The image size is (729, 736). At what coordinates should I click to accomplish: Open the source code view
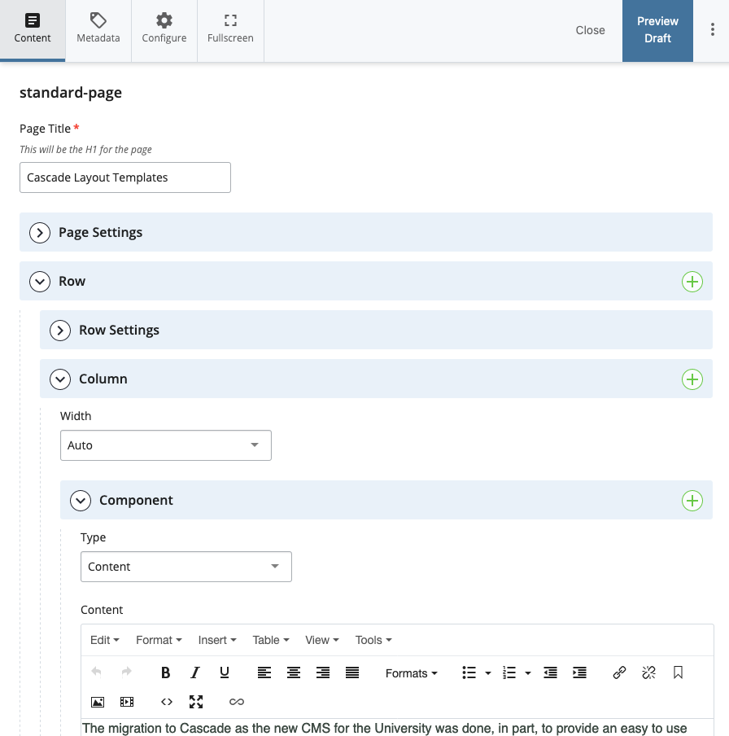click(x=167, y=702)
